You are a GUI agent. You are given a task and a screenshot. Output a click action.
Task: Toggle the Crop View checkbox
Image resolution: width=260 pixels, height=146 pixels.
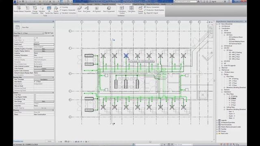point(35,95)
